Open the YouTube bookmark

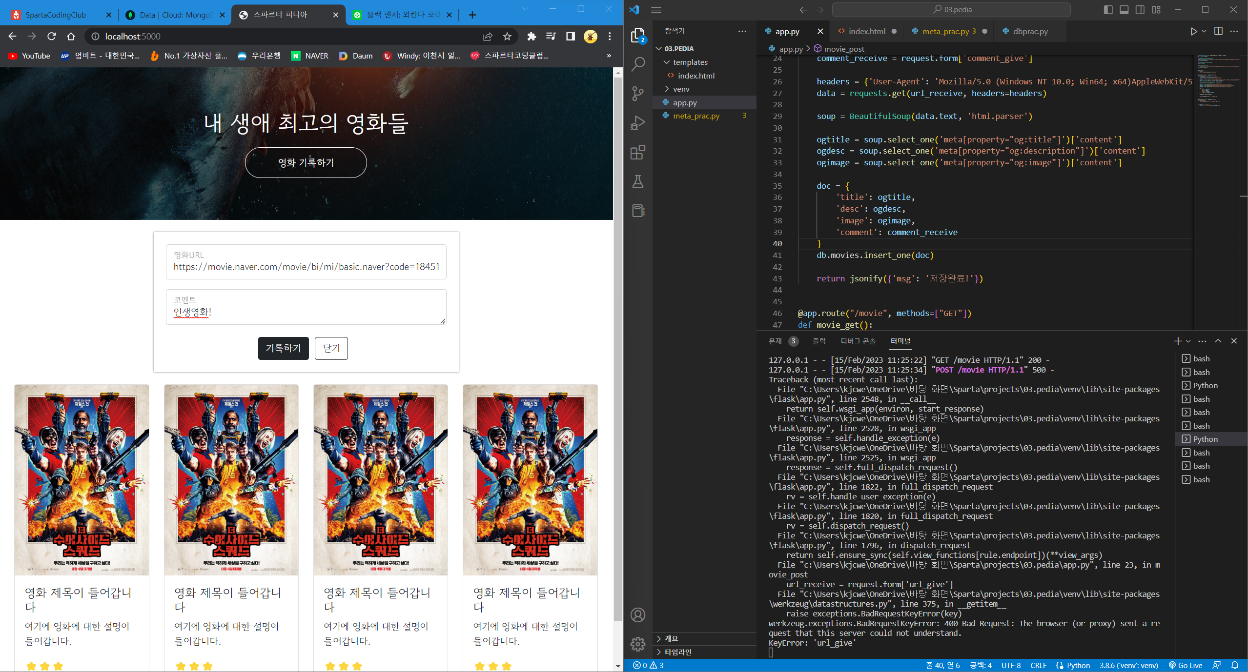pyautogui.click(x=29, y=56)
